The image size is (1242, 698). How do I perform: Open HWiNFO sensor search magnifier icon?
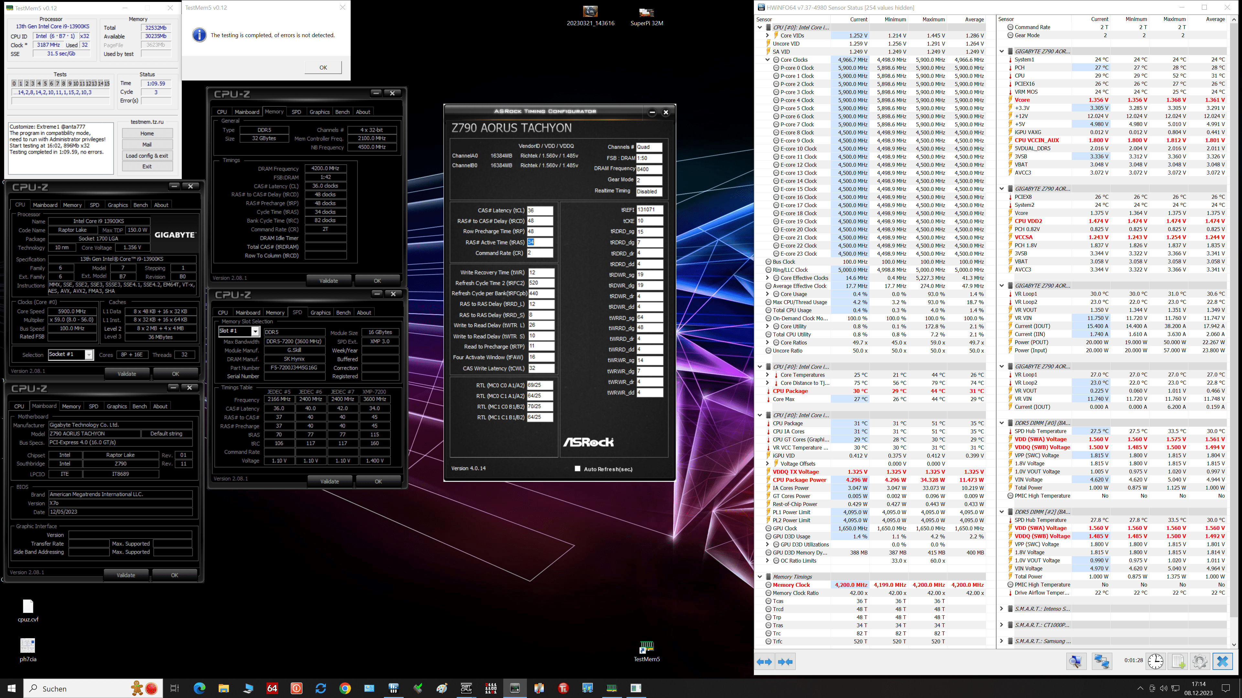[1076, 661]
